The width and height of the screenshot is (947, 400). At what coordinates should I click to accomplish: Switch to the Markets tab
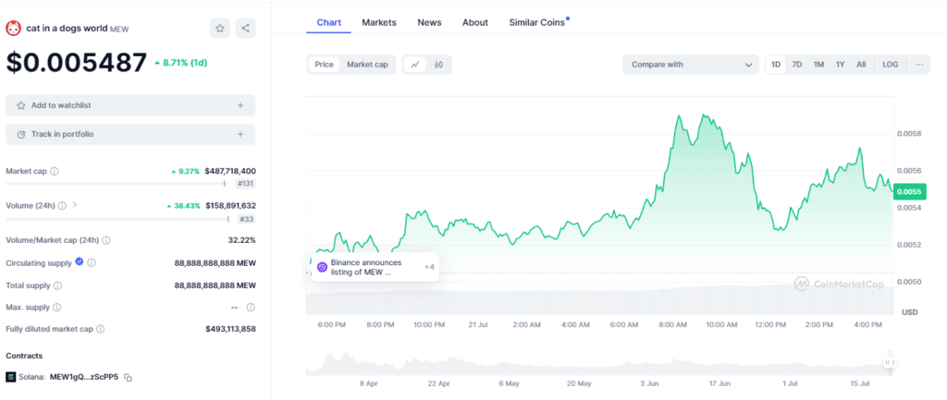[x=379, y=22]
